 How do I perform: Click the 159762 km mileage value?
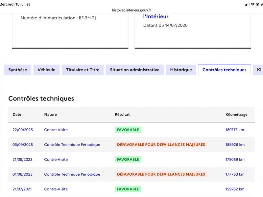coord(235,189)
